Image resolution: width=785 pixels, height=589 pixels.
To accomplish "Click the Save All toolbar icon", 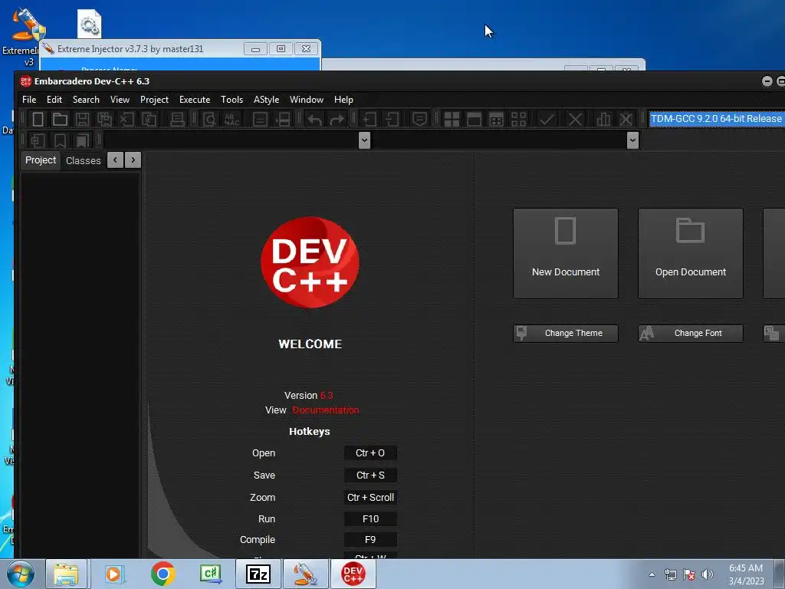I will pos(104,119).
